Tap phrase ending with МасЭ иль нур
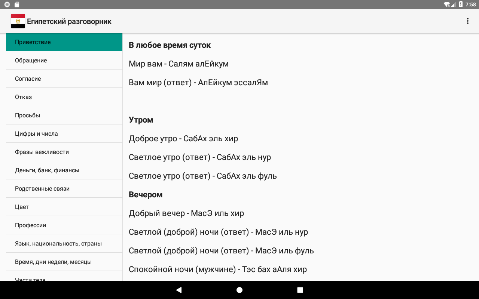Viewport: 479px width, 299px height. pos(219,232)
